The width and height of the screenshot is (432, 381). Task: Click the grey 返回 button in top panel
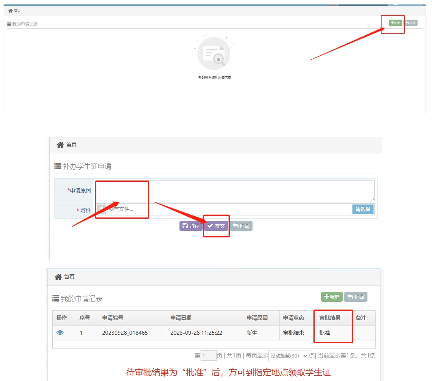(x=411, y=23)
